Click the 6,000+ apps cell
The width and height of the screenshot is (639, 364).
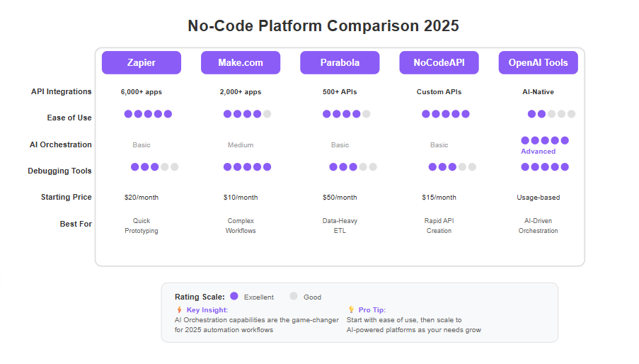coord(142,92)
